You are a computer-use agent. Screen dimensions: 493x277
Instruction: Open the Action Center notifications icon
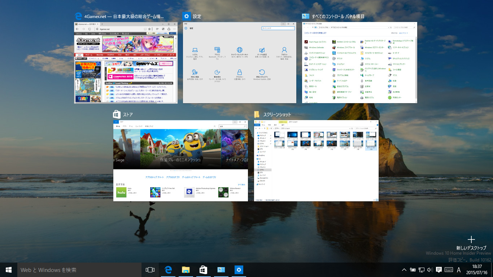pyautogui.click(x=439, y=270)
